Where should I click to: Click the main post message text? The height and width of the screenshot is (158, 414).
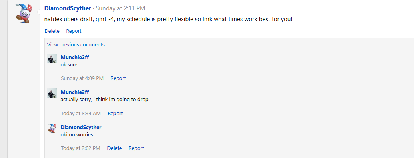[x=169, y=20]
